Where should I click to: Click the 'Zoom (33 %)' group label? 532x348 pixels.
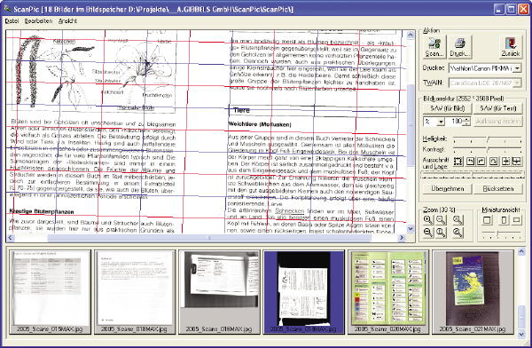[439, 210]
